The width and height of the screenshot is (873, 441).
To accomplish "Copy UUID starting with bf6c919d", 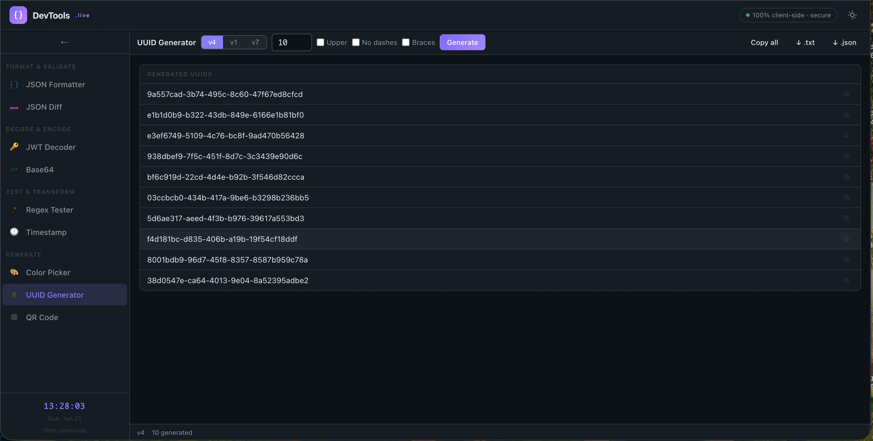I will coord(846,177).
